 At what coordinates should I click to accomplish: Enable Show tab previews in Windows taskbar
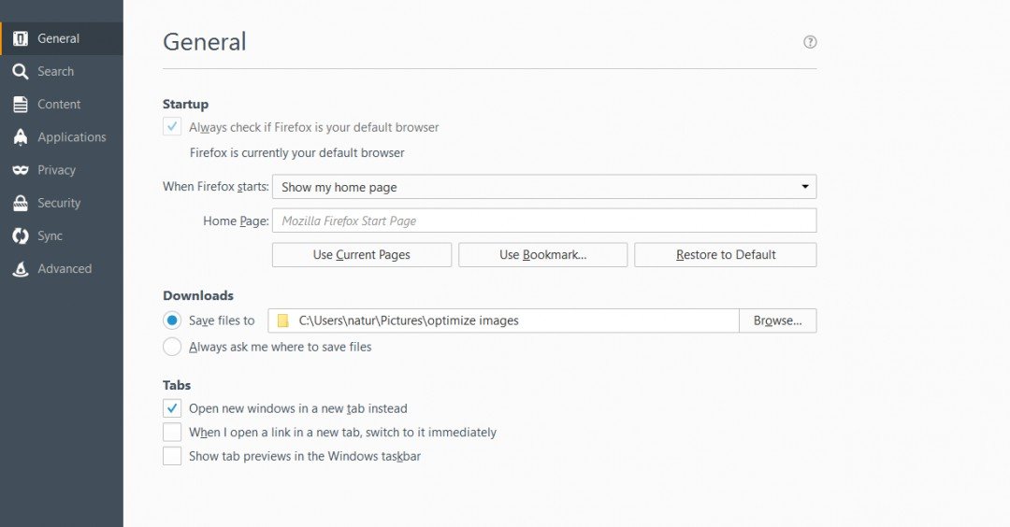(172, 456)
